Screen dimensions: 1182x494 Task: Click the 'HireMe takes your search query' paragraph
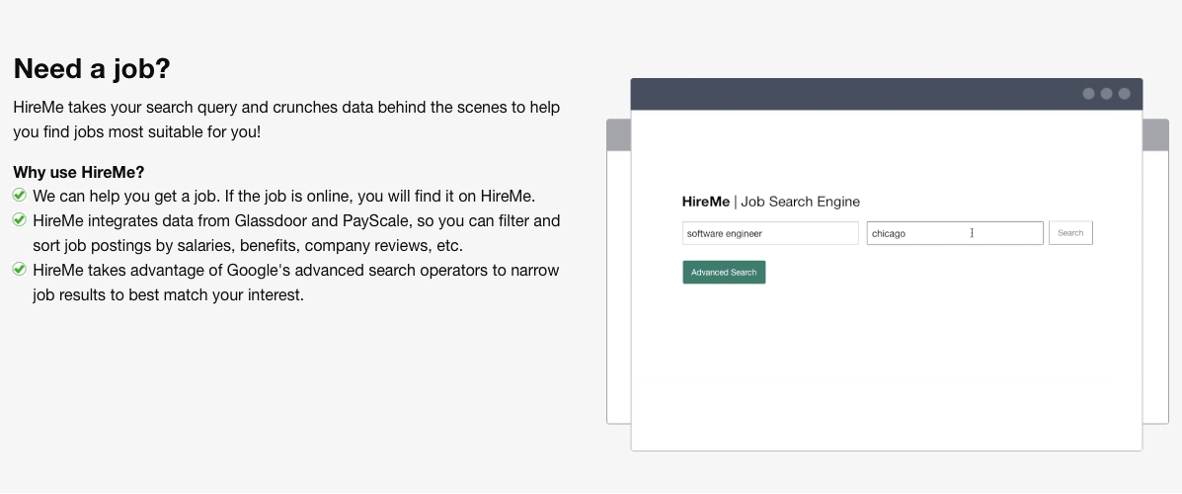tap(286, 120)
